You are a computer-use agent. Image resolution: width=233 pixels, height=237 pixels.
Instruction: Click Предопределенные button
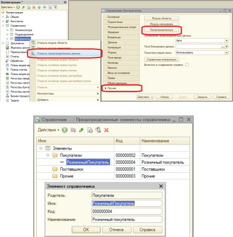pyautogui.click(x=161, y=30)
